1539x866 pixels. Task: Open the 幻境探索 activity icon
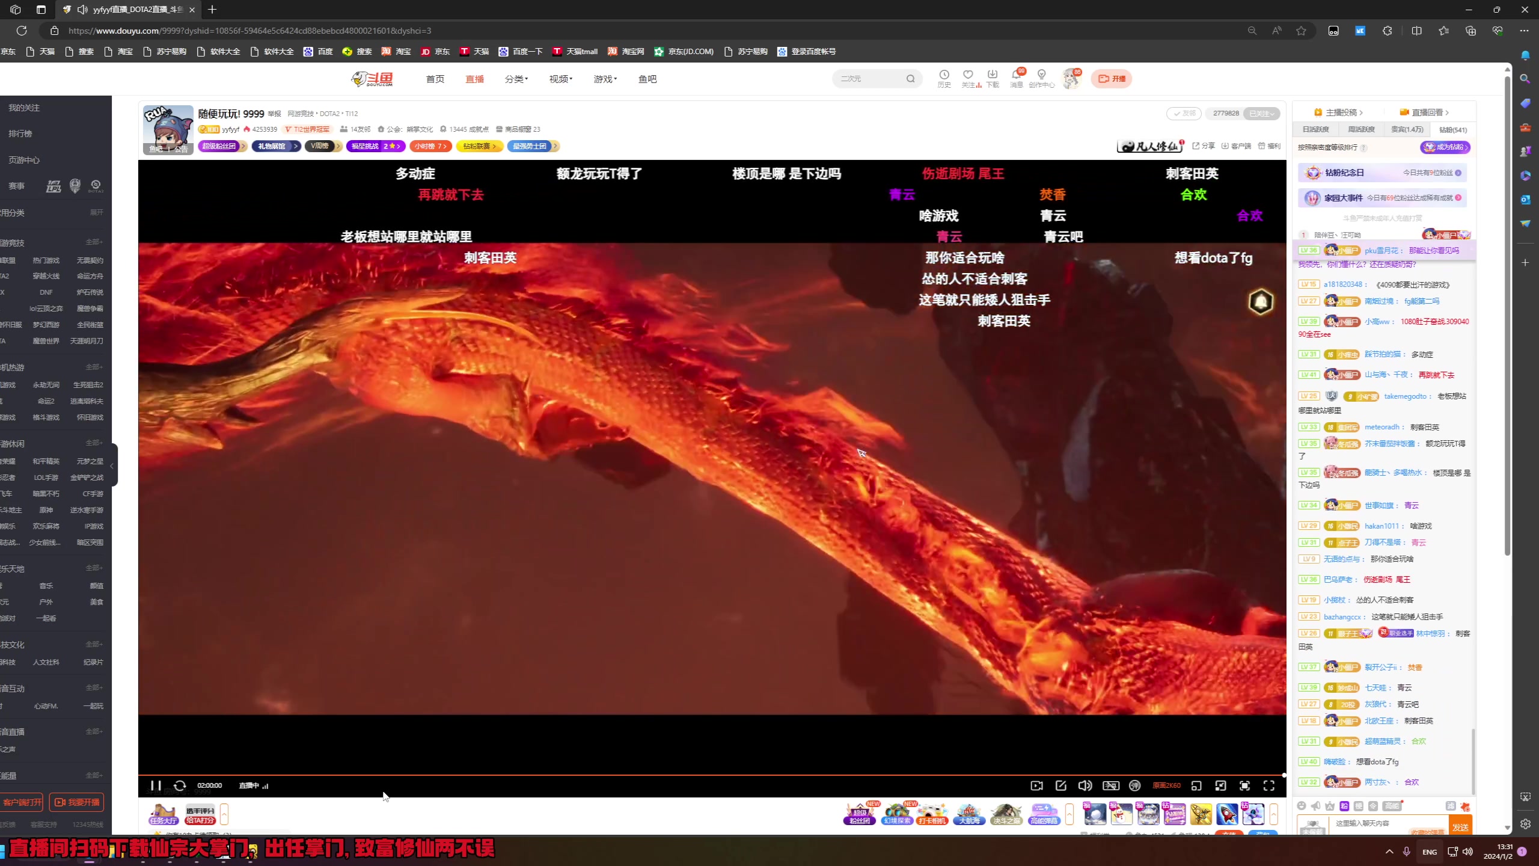point(897,814)
